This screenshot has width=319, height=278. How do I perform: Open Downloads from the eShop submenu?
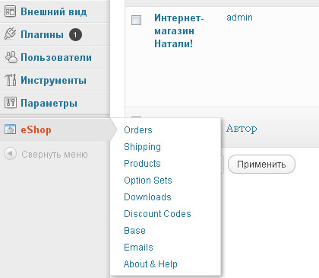[147, 197]
